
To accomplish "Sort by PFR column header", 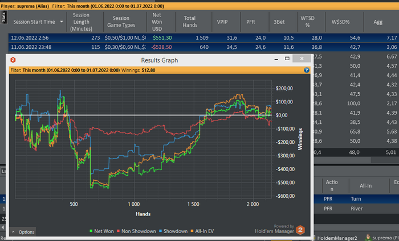I will point(251,22).
